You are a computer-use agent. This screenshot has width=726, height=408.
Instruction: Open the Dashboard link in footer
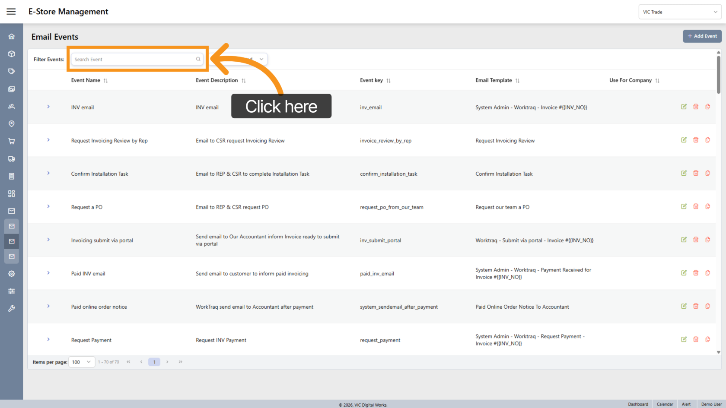click(x=638, y=404)
